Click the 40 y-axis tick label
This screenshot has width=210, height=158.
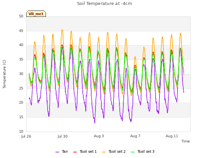[x=21, y=45]
